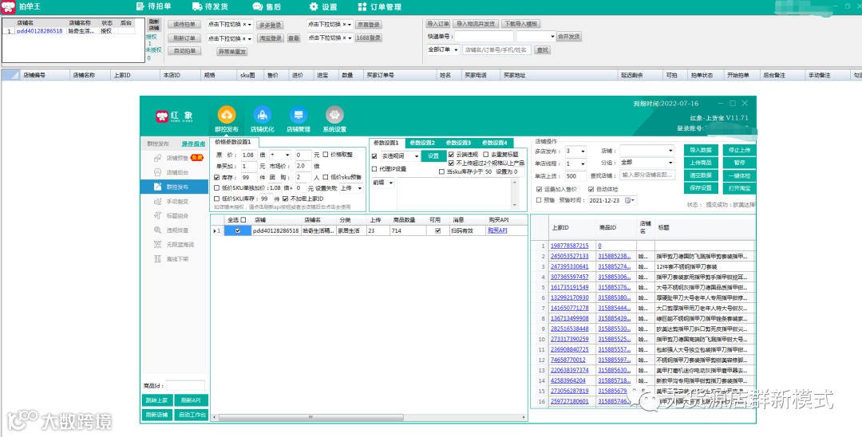Click the 查找店铺 search input field
The image size is (862, 437).
(x=647, y=175)
